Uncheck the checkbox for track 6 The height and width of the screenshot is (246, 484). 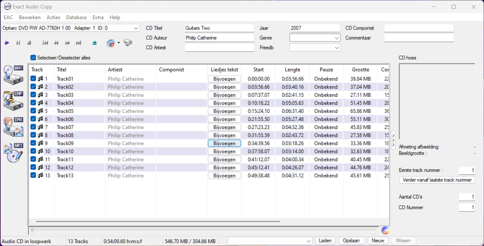(x=33, y=119)
